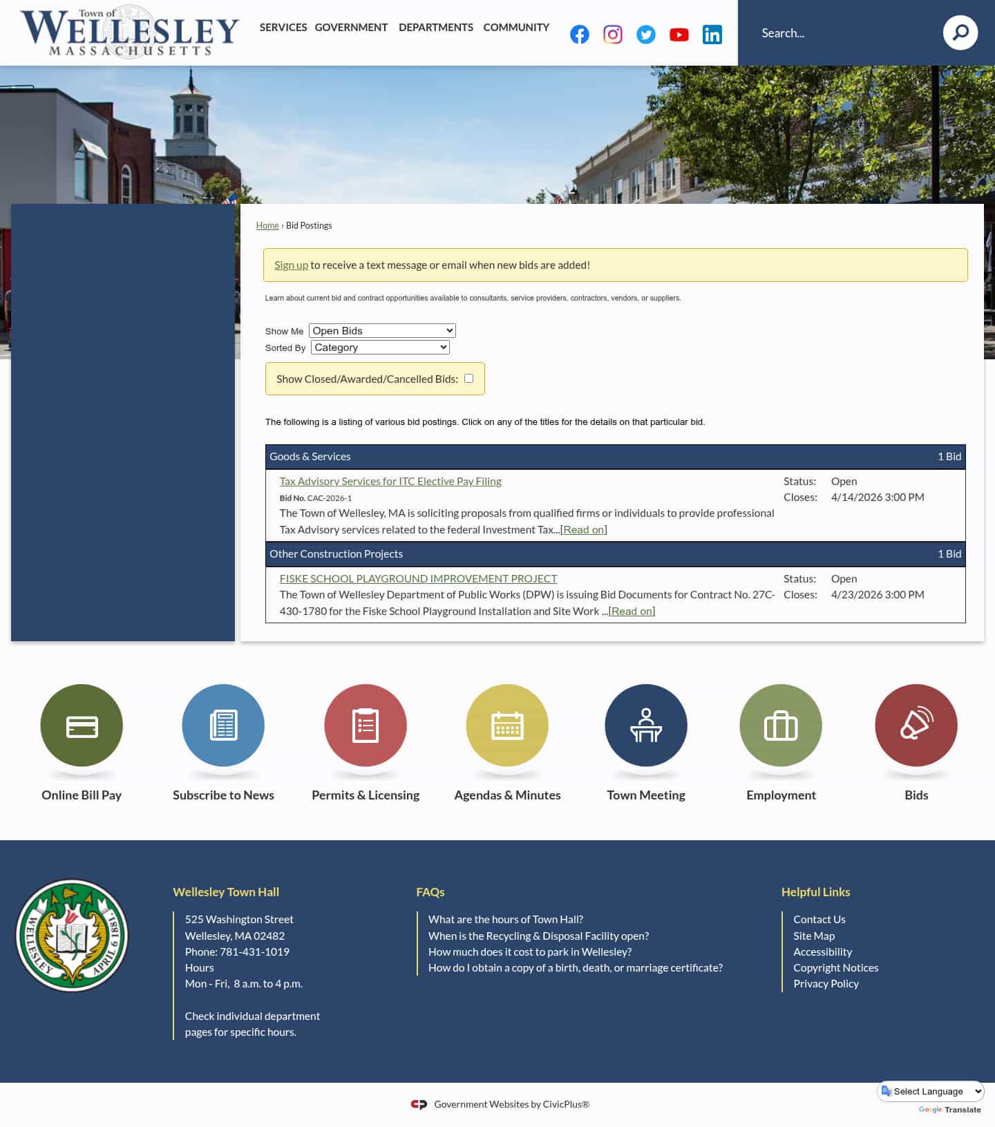Screen dimensions: 995x1127
Task: Click Read on for Fiske School bid
Action: point(632,611)
